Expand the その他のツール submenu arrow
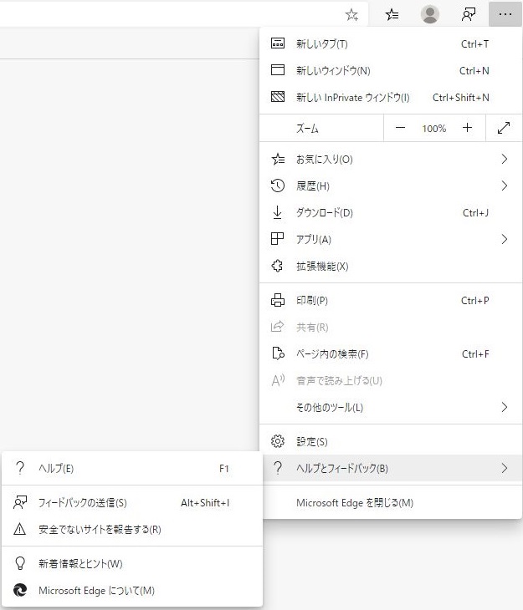Screen dimensions: 523x610 point(505,407)
